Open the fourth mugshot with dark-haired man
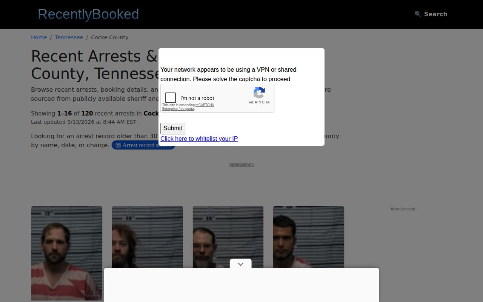This screenshot has height=302, width=483. [x=309, y=237]
